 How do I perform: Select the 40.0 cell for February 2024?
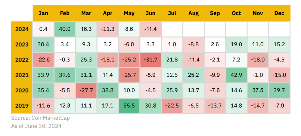tap(65, 29)
